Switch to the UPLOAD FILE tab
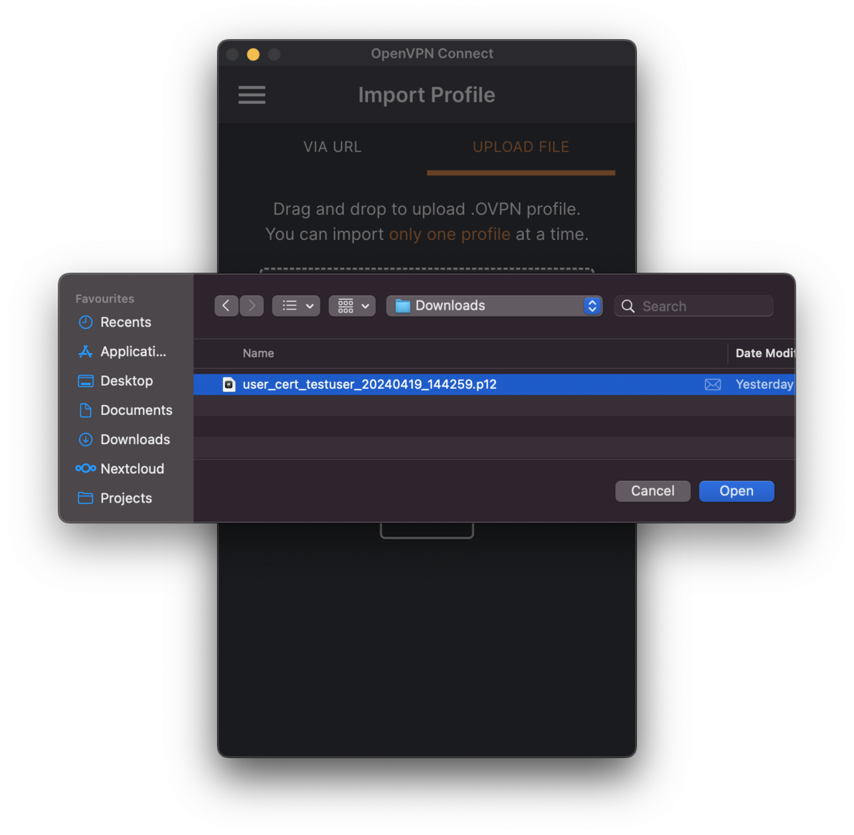This screenshot has height=835, width=854. click(521, 147)
